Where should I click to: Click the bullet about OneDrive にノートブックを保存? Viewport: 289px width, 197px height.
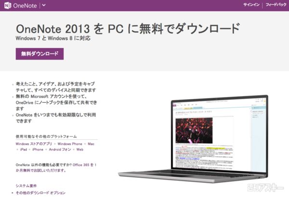click(x=56, y=102)
